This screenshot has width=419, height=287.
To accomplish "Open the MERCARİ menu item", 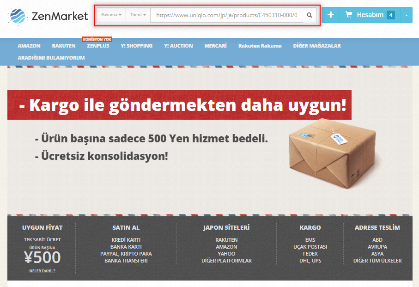I will click(x=215, y=46).
